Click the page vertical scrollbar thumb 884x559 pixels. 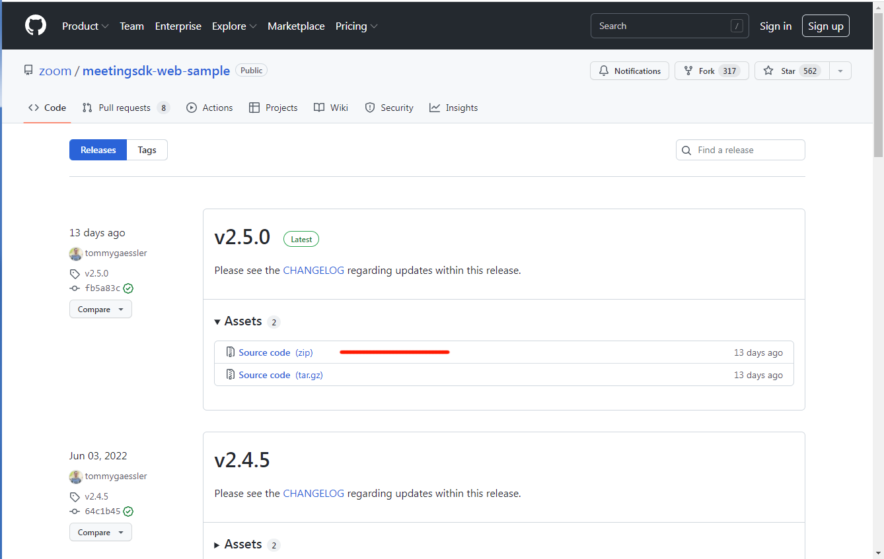878,84
